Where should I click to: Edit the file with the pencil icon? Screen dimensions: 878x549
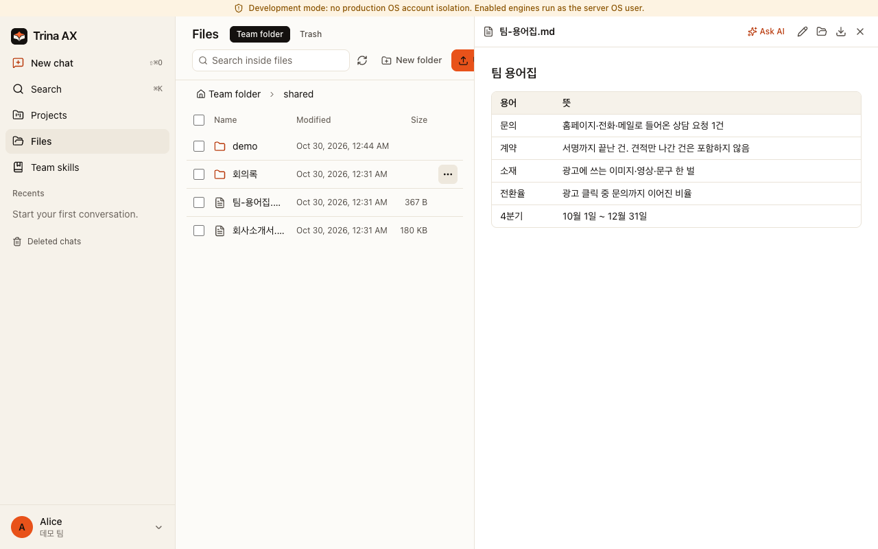[803, 32]
